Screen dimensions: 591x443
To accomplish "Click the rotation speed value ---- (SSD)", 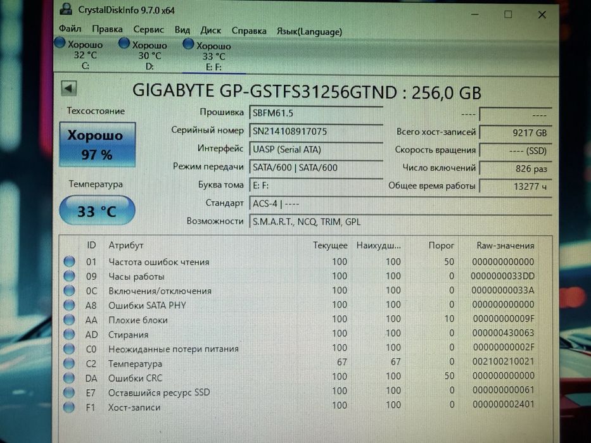I will [515, 151].
